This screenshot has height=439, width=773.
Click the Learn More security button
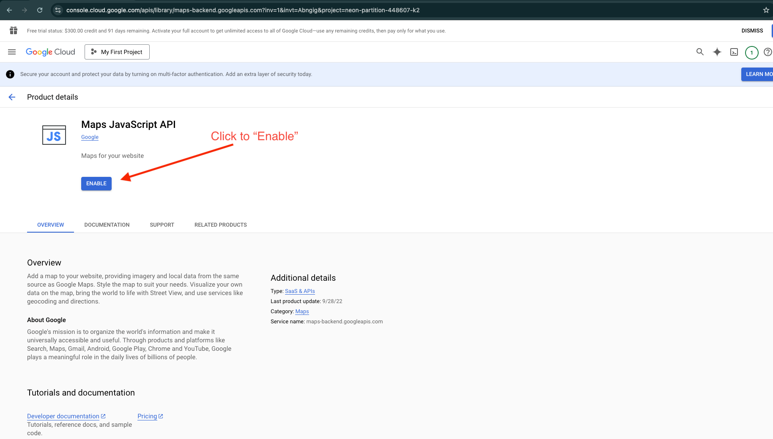[x=757, y=74]
